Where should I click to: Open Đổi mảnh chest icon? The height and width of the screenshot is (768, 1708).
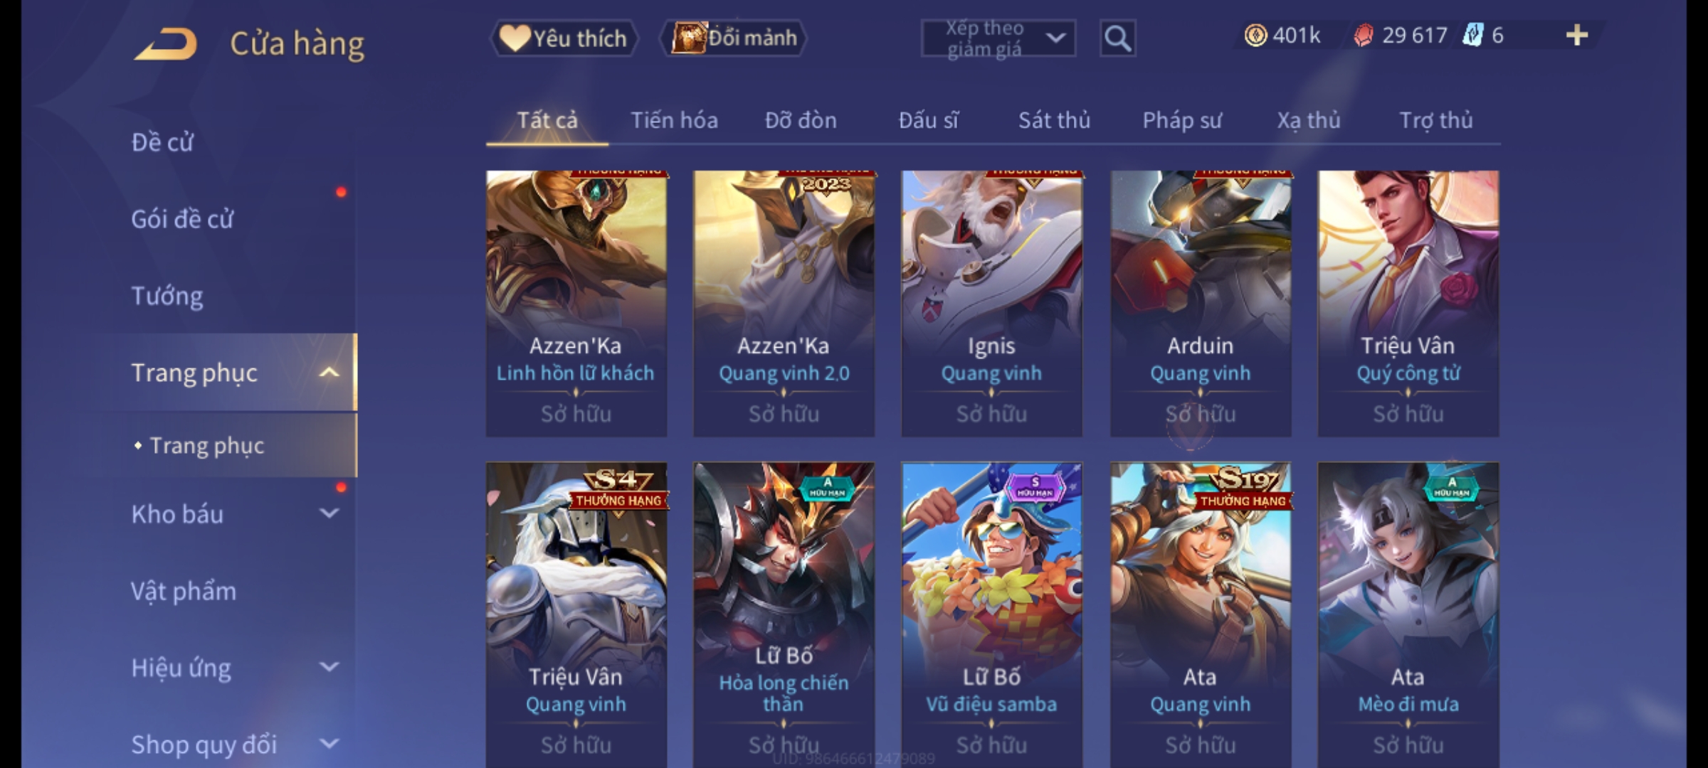(688, 38)
